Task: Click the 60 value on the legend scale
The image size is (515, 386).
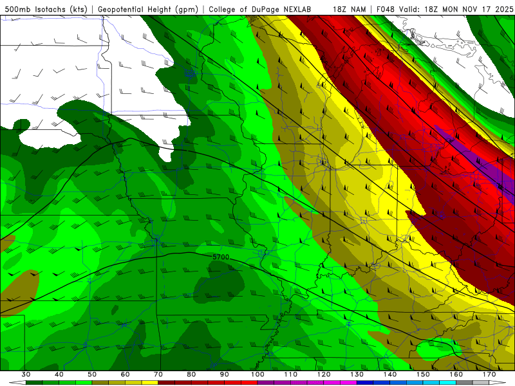Action: click(125, 374)
